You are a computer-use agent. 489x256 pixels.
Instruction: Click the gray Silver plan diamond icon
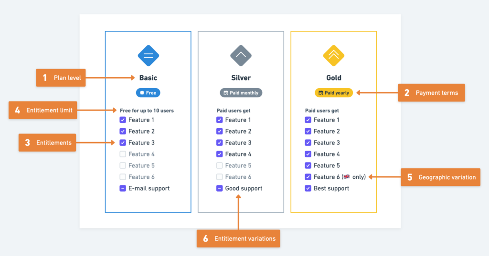pyautogui.click(x=241, y=56)
